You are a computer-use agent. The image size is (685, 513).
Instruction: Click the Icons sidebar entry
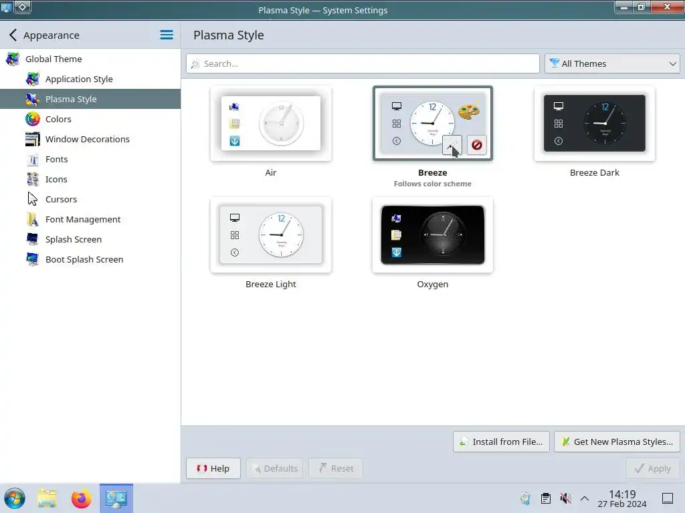90,179
